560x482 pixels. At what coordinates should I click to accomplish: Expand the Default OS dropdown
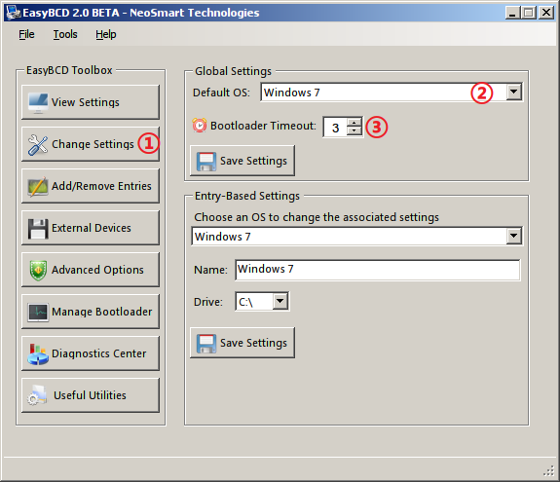(x=513, y=93)
